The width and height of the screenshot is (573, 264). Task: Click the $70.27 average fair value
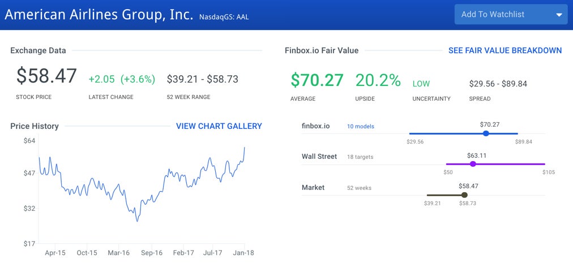coord(317,80)
